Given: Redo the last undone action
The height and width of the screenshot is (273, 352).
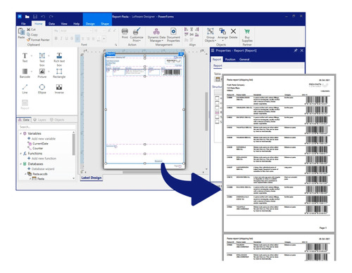Looking at the screenshot, I should coord(51,17).
